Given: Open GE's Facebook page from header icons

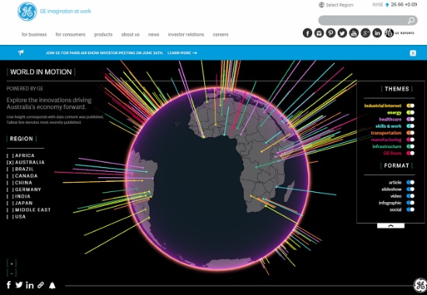Looking at the screenshot, I should [x=307, y=33].
